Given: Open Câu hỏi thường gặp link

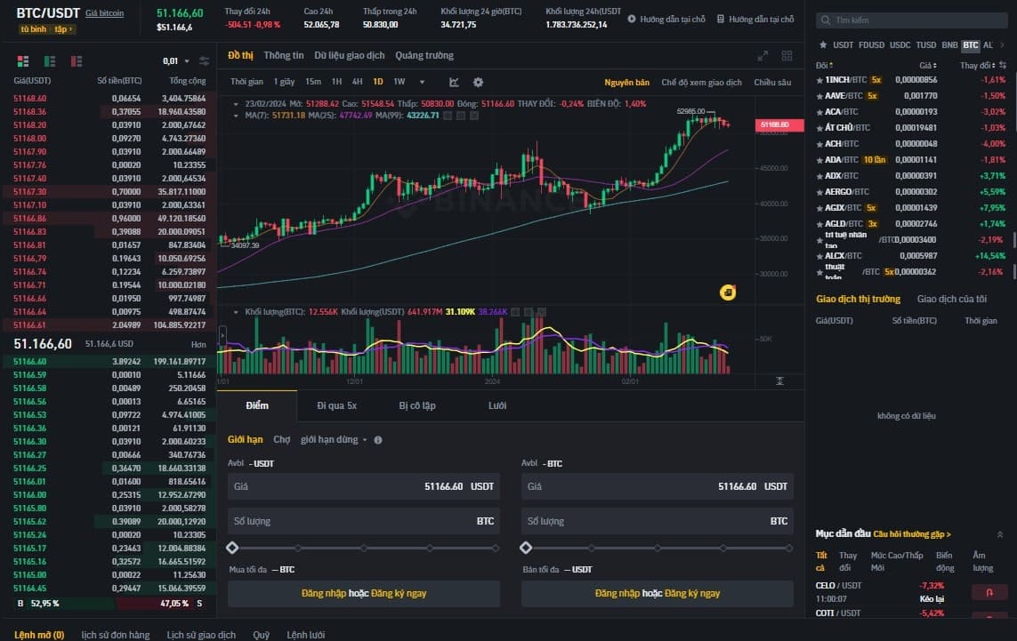Looking at the screenshot, I should 912,534.
